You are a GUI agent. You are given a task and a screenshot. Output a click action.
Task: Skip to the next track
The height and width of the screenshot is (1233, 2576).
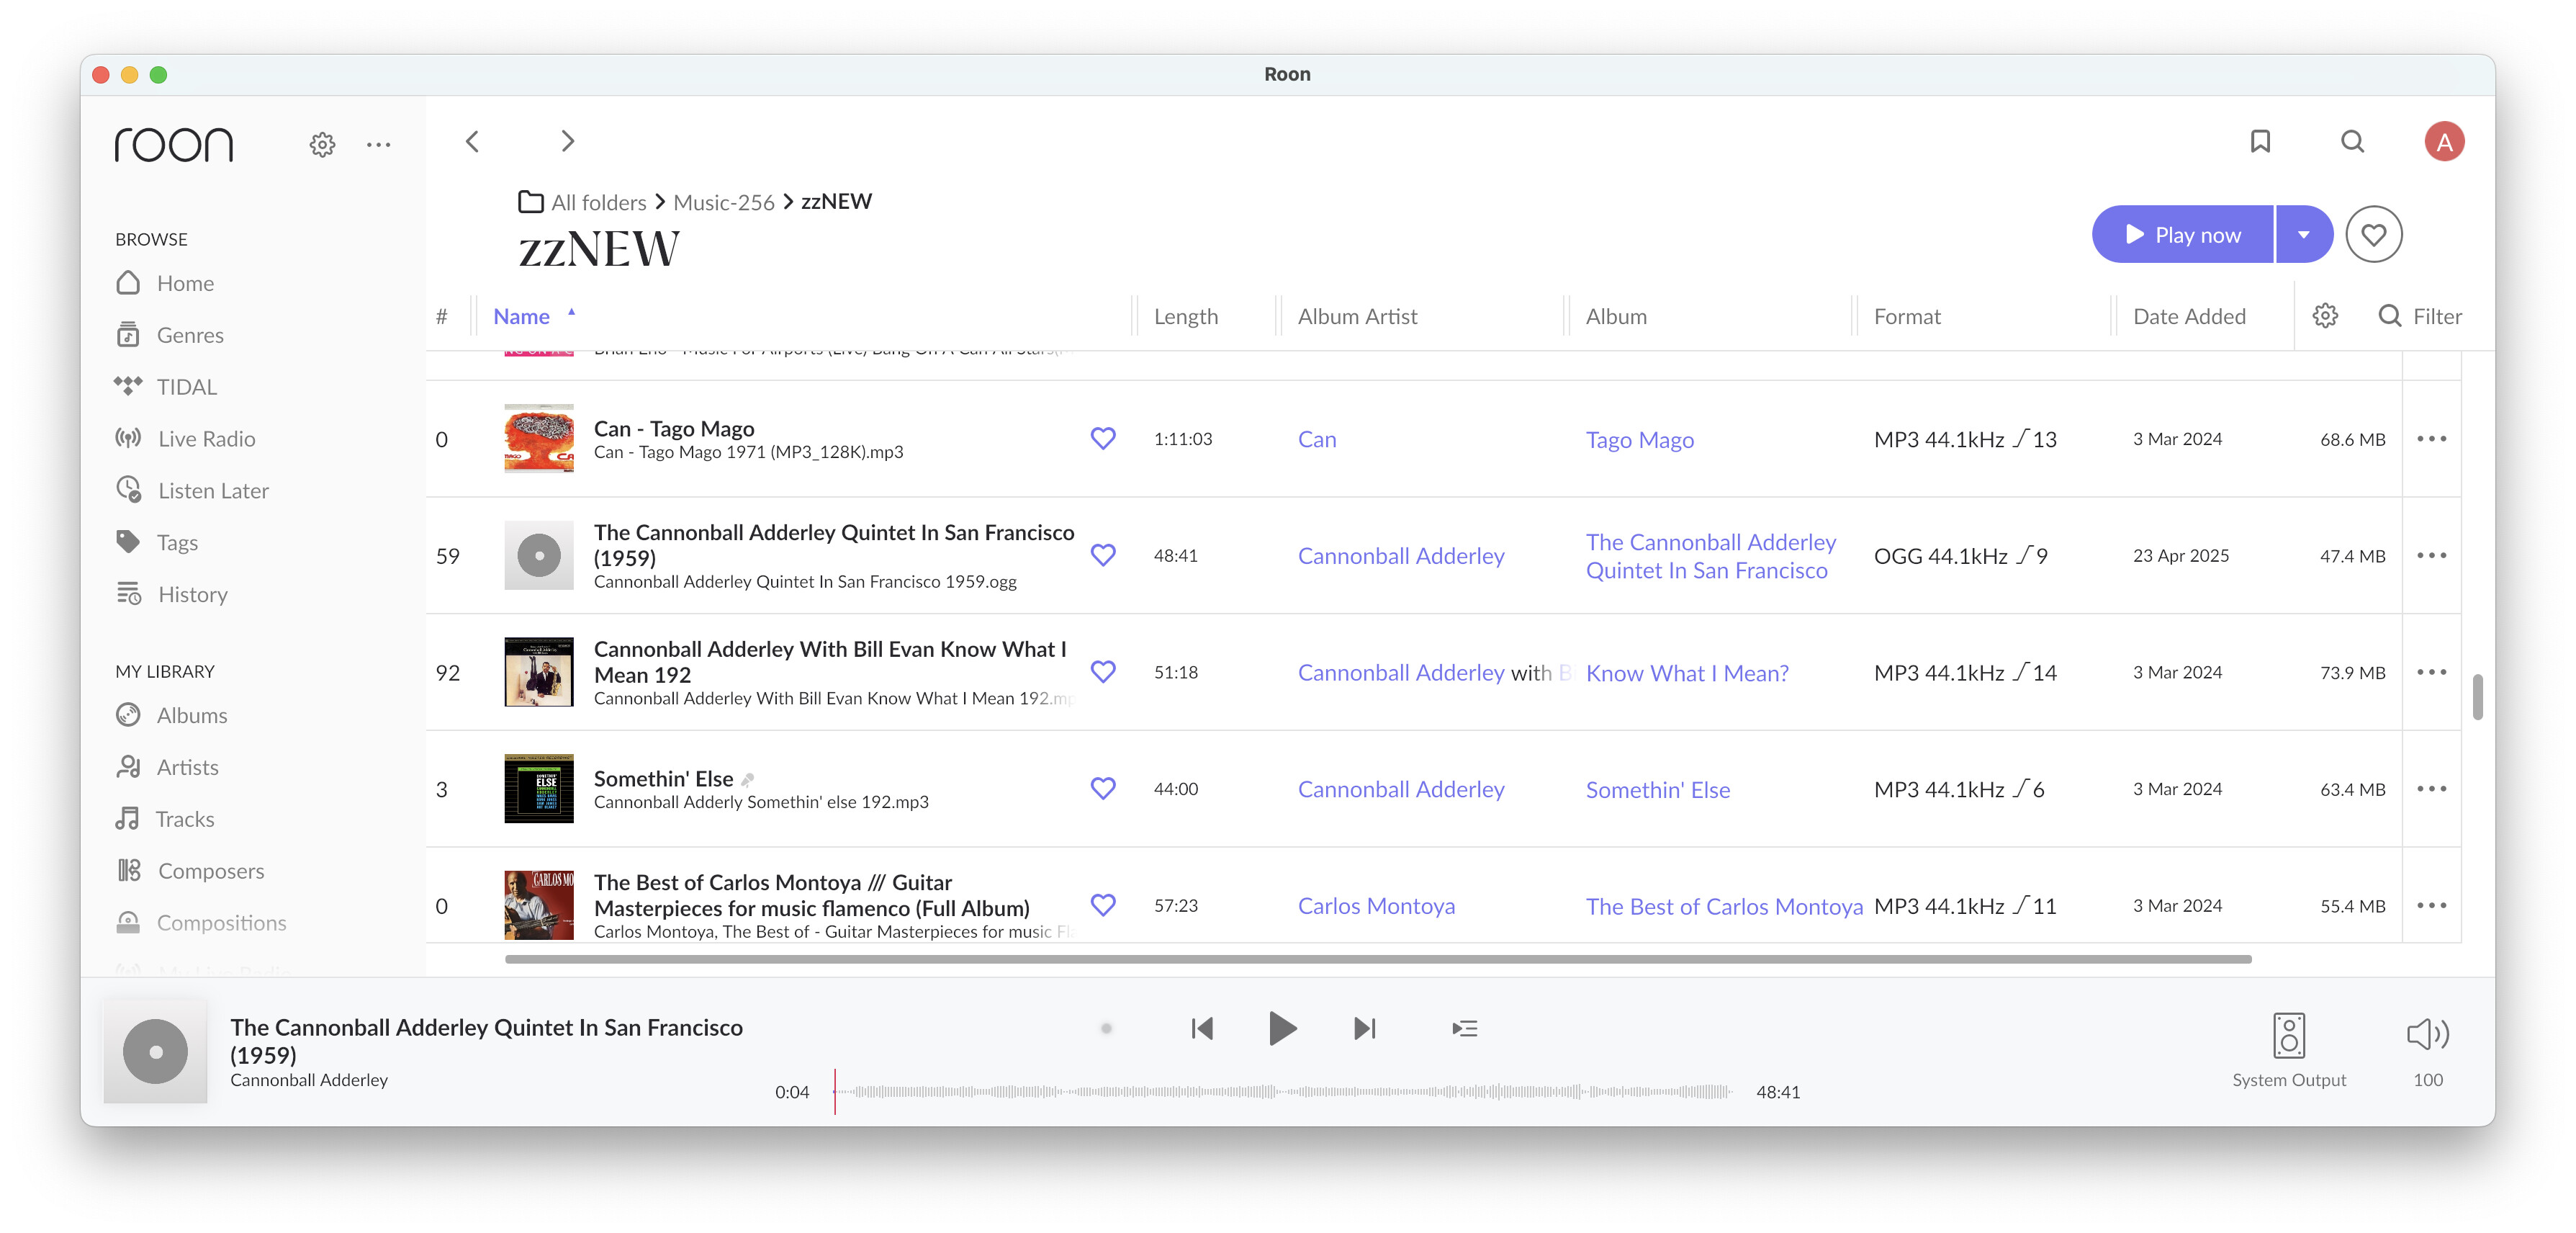click(x=1365, y=1029)
